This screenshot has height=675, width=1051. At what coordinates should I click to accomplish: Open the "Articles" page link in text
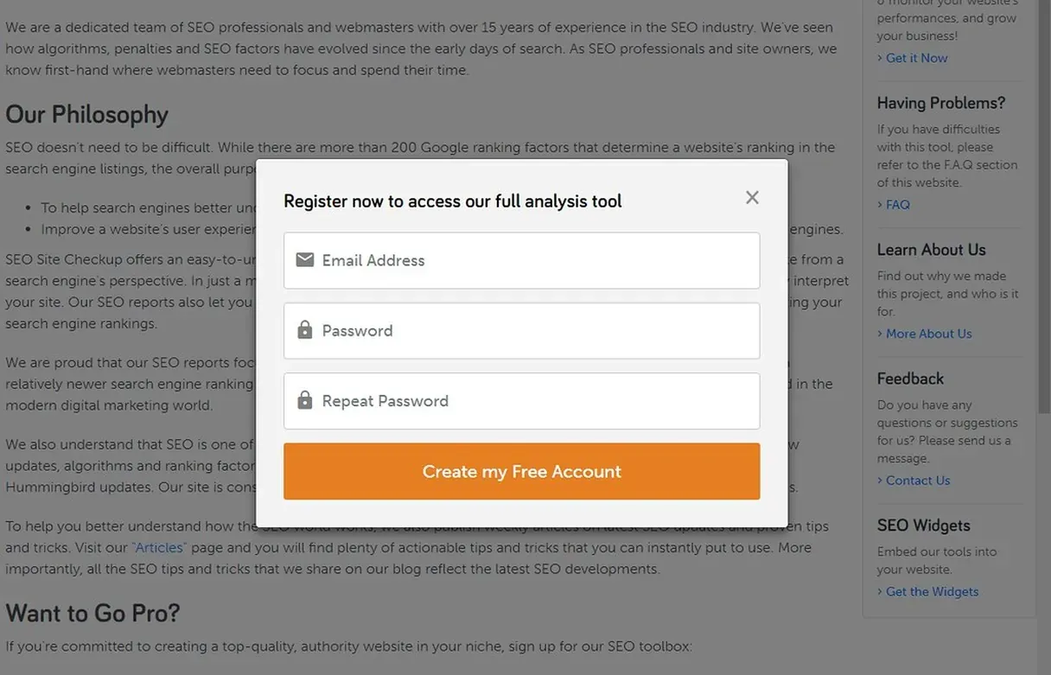[159, 548]
